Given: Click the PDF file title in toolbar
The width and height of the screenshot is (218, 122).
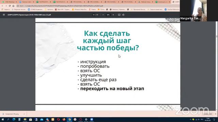Looking at the screenshot, I should 29,15.
